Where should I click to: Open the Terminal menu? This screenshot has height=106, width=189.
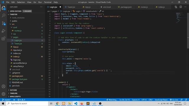click(x=48, y=2)
